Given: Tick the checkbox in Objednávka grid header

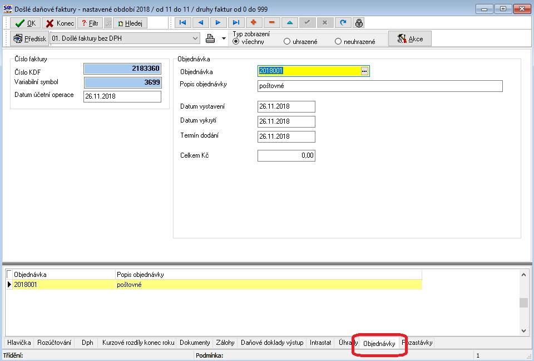Looking at the screenshot, I should (9, 274).
